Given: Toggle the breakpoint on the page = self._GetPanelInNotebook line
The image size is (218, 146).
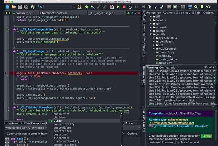Looking at the screenshot, I should [x=6, y=73].
